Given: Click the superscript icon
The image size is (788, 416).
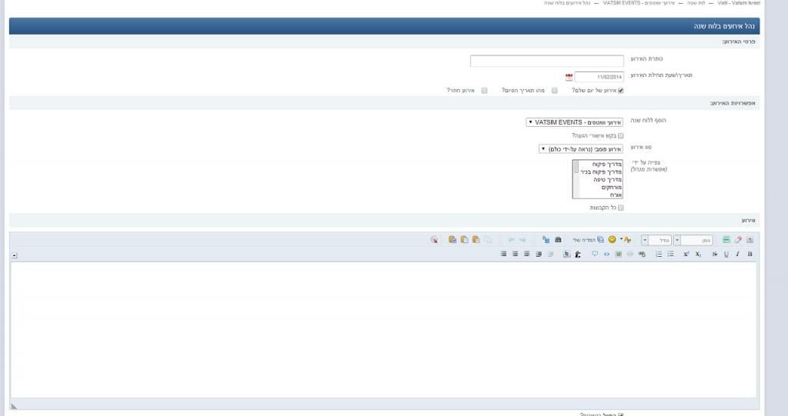Looking at the screenshot, I should coord(686,254).
